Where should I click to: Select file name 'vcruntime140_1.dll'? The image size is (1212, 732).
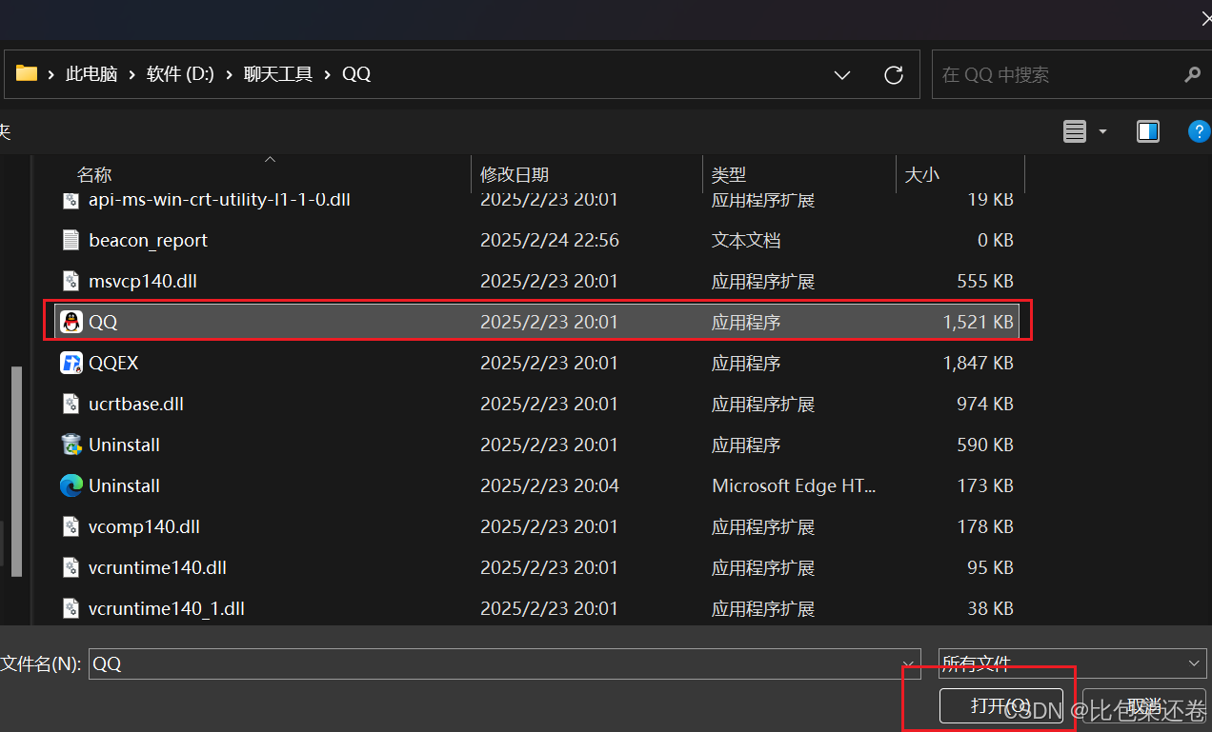pyautogui.click(x=167, y=608)
